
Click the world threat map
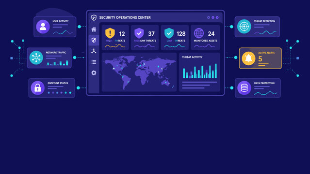139,72
